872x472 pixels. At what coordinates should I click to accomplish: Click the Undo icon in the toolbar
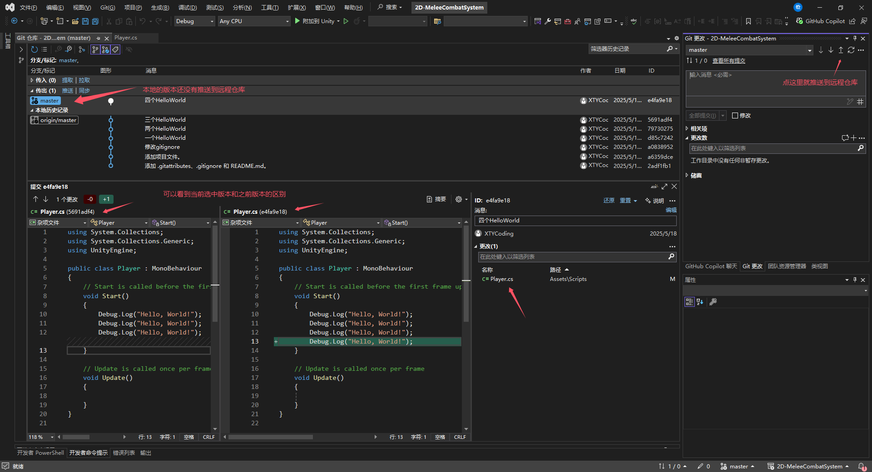143,21
